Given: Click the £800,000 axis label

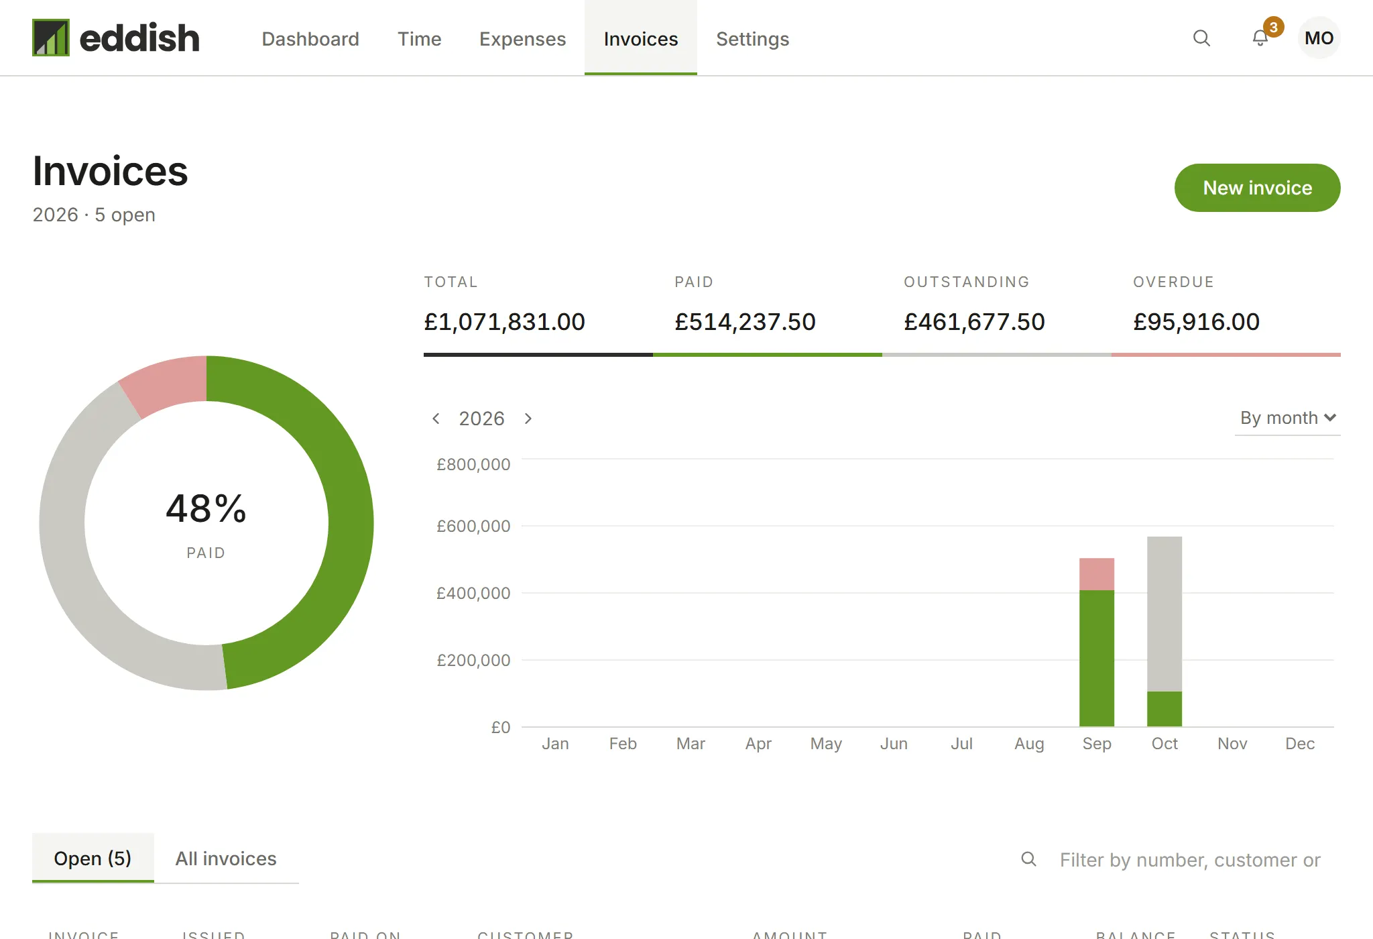Looking at the screenshot, I should click(473, 464).
